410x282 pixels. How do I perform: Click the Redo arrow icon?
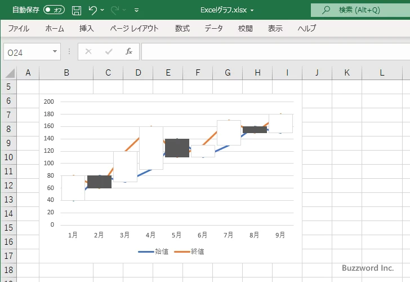115,10
